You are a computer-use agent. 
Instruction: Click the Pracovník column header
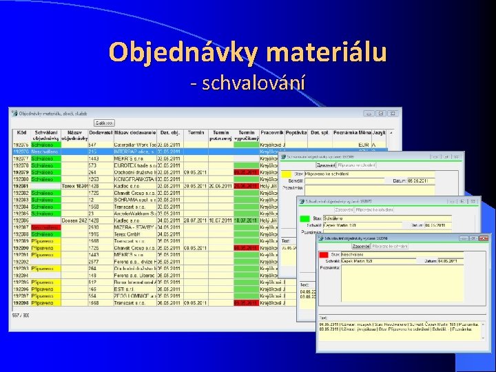tap(272, 136)
